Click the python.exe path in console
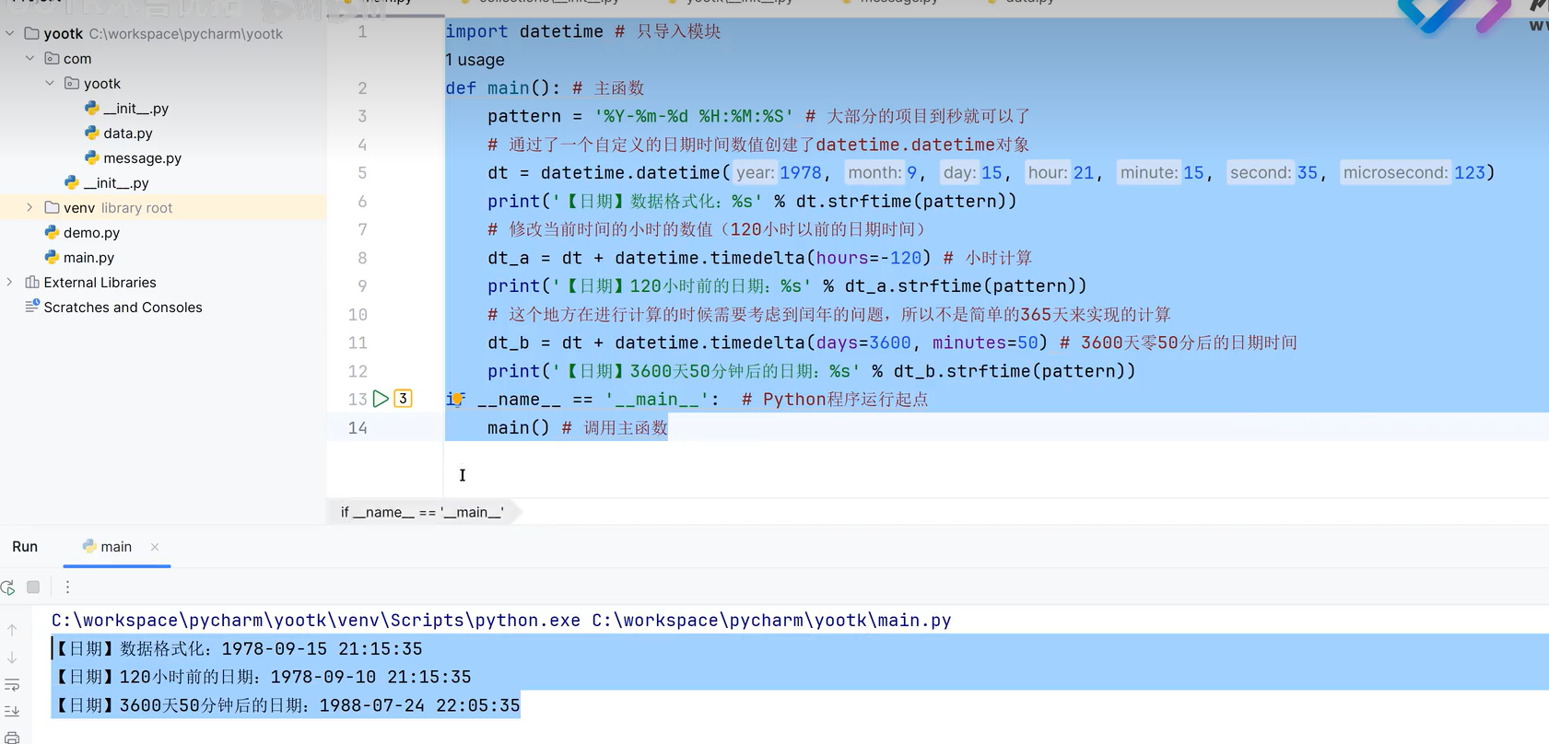This screenshot has width=1549, height=744. click(316, 621)
